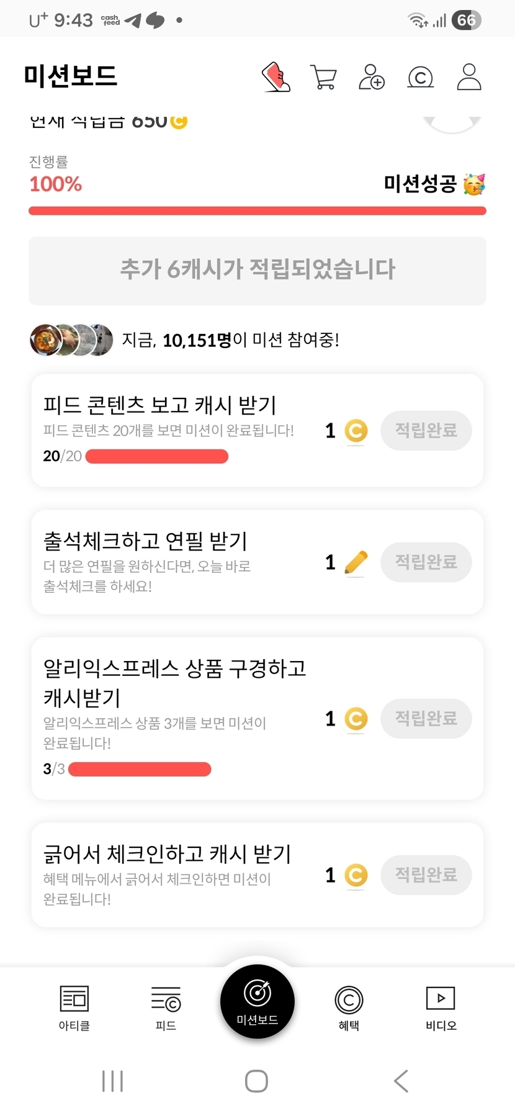Open the shopping cart icon

tap(323, 78)
